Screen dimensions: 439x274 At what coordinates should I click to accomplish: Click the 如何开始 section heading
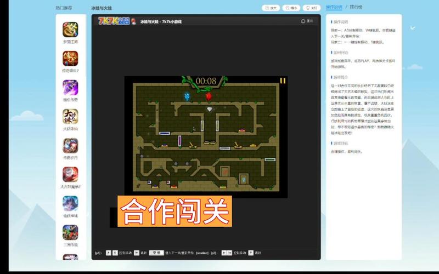[x=340, y=53]
